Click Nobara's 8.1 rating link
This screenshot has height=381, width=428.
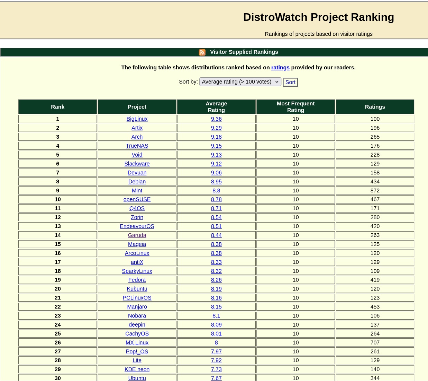(x=216, y=316)
